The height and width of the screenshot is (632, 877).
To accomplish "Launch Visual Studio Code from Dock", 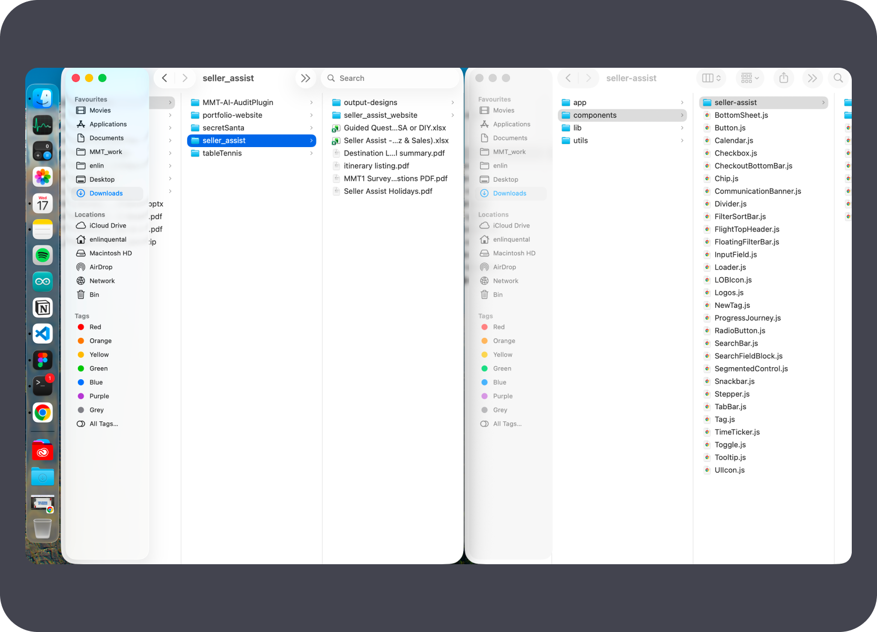I will coord(43,334).
